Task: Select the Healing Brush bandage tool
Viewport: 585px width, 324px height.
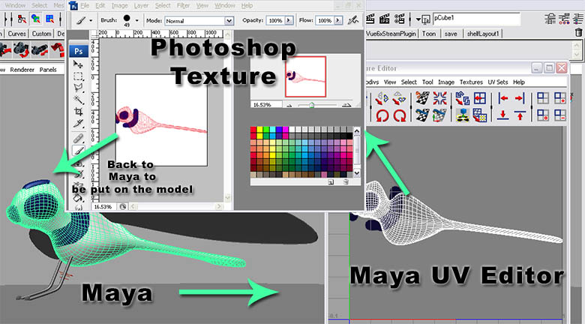Action: click(78, 139)
